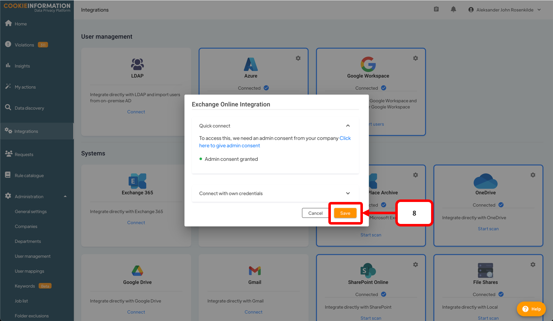This screenshot has width=553, height=321.
Task: Click the OneDrive settings gear icon
Action: tap(533, 175)
